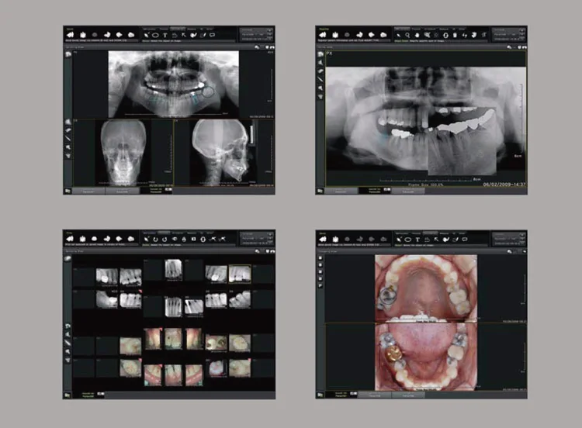
Task: Click the search icon on the top-left window's title strip
Action: point(257,47)
